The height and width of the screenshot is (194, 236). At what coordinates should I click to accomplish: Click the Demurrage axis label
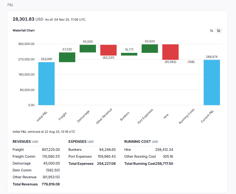83,116
